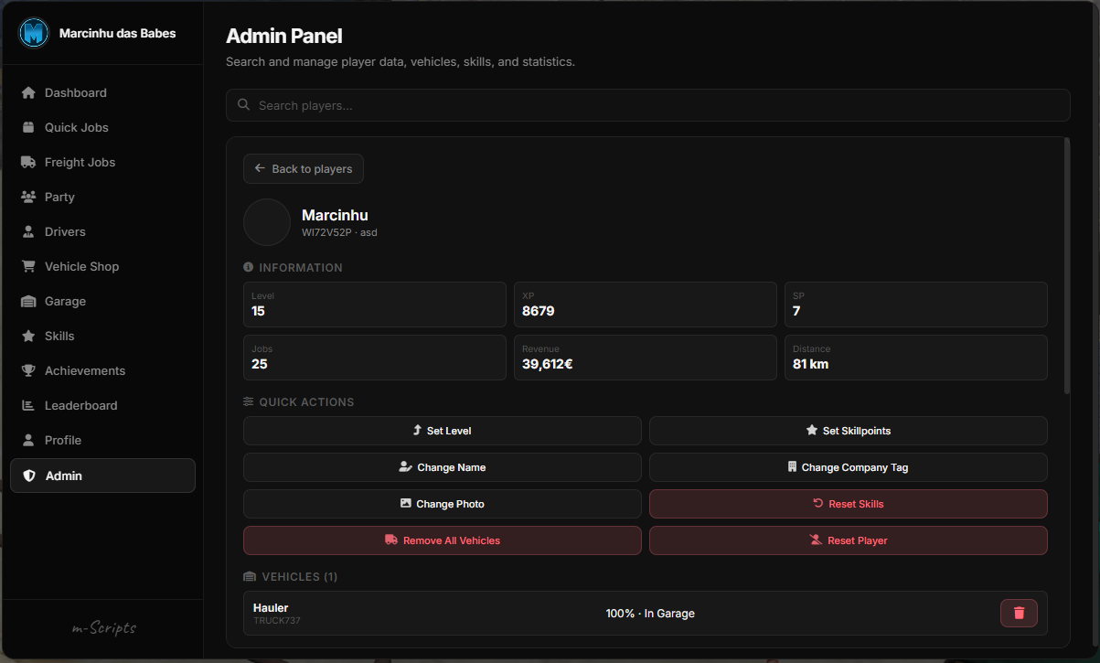
Task: Click the Leaderboard chart icon
Action: point(28,405)
